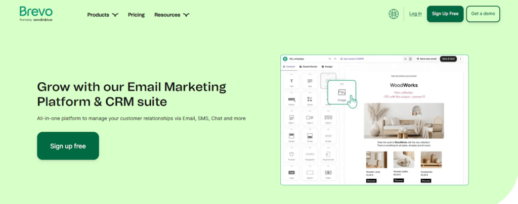Click the last saved 4:30PM status
This screenshot has width=518, height=204.
(x=352, y=59)
